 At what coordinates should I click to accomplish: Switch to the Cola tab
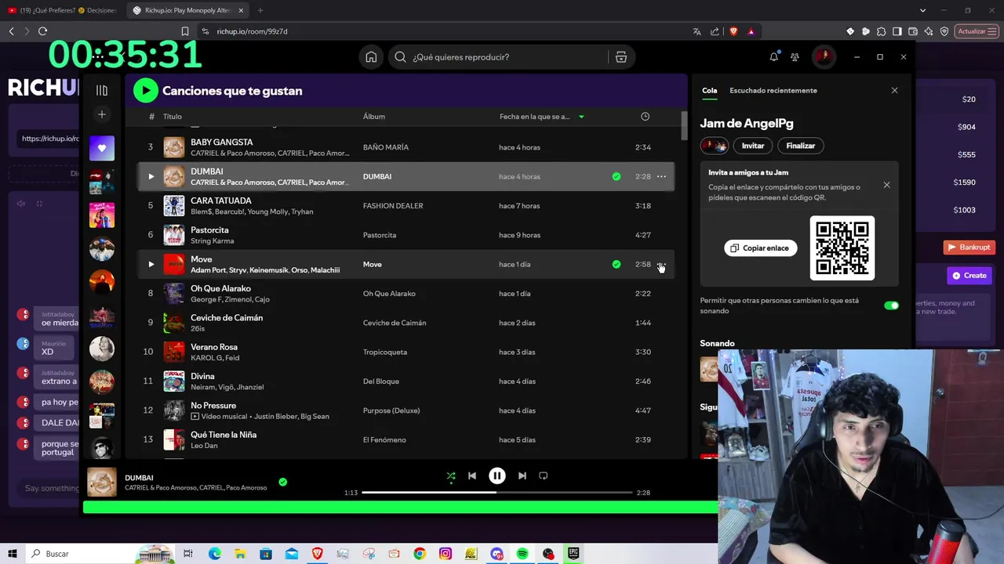[709, 90]
